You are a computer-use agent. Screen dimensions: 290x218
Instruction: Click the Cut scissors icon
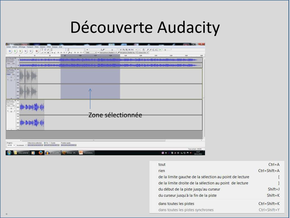[121, 50]
